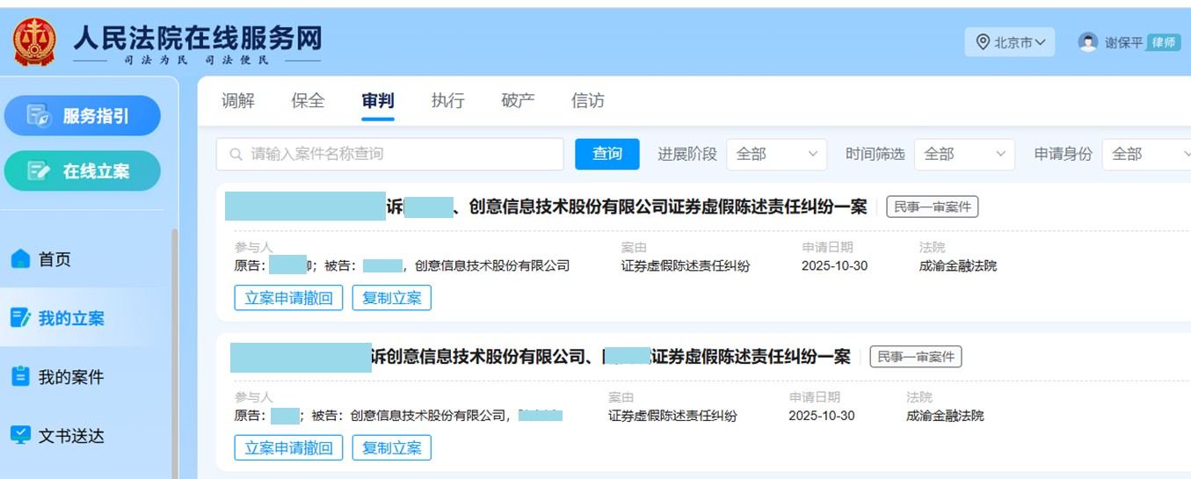Click the 人民法院在线服务网 site title

click(197, 37)
